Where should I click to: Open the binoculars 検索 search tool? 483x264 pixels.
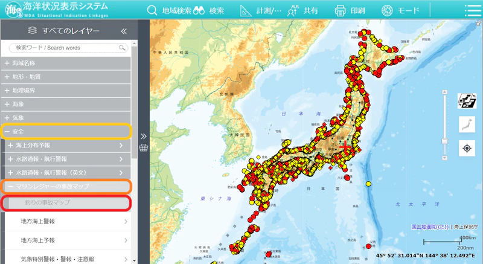208,10
